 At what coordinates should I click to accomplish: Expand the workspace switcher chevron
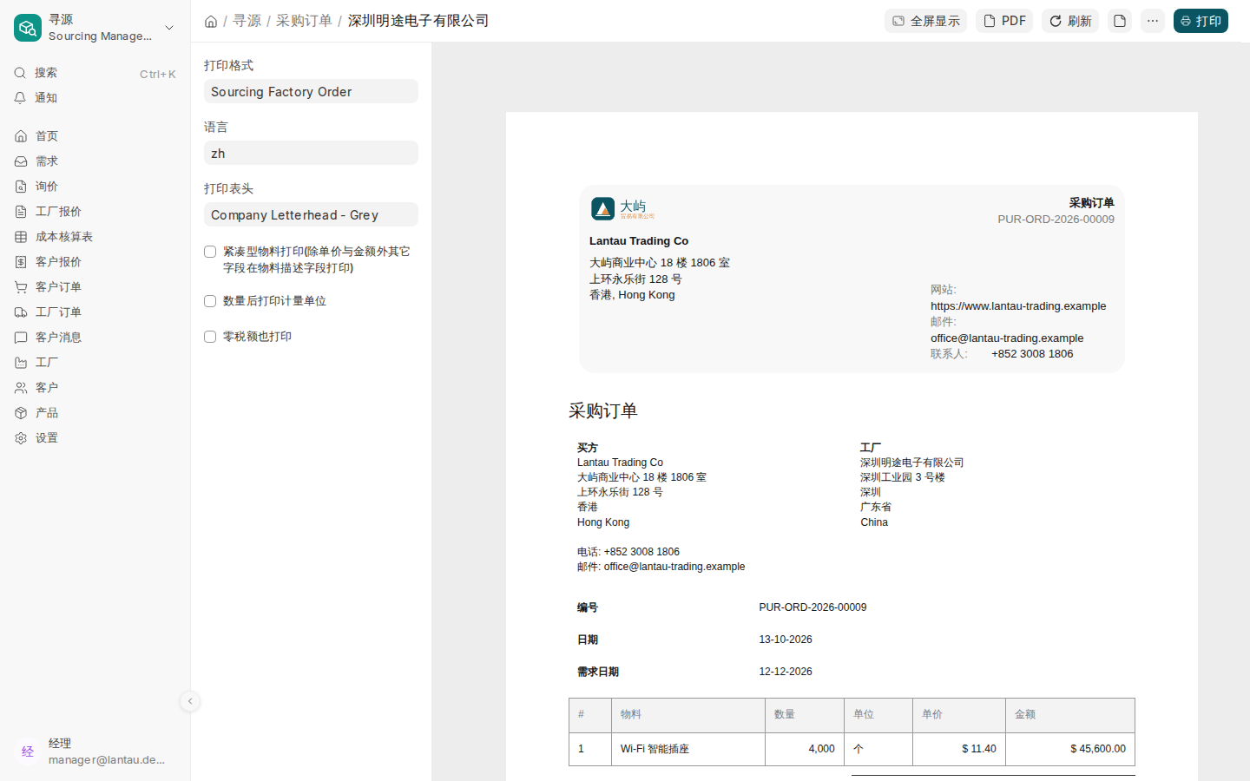169,28
